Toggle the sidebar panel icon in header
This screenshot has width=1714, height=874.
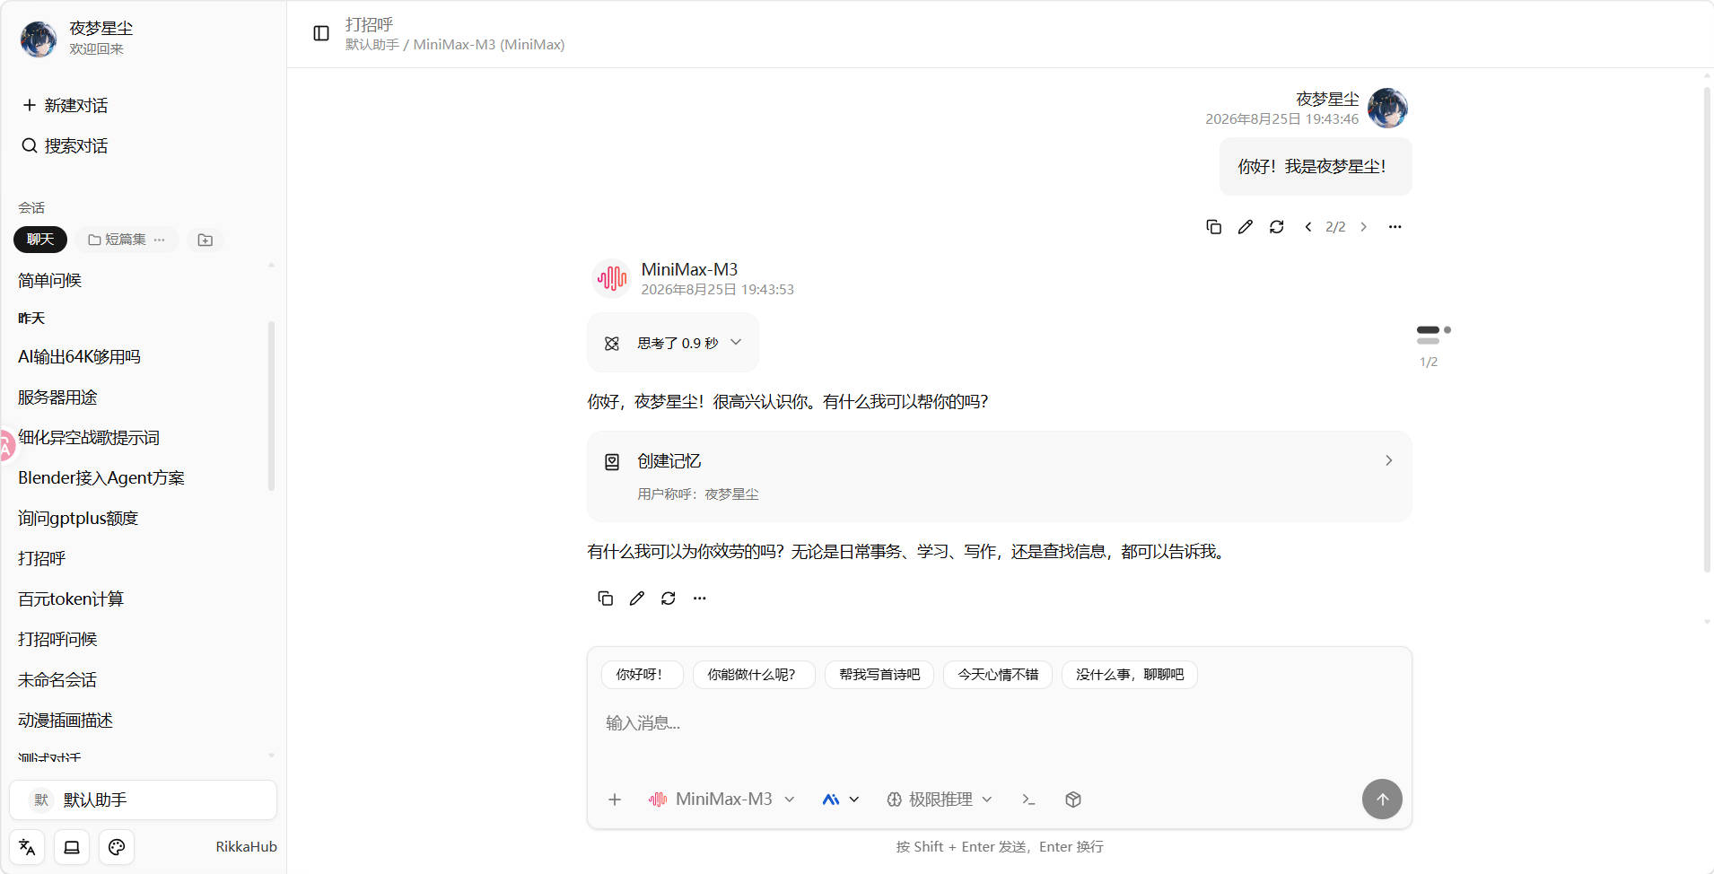click(321, 33)
